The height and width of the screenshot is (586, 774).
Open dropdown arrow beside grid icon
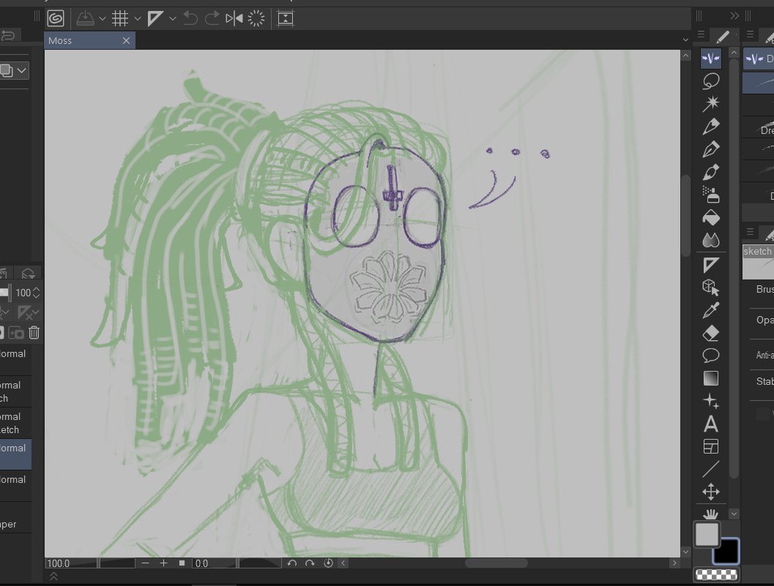[137, 19]
